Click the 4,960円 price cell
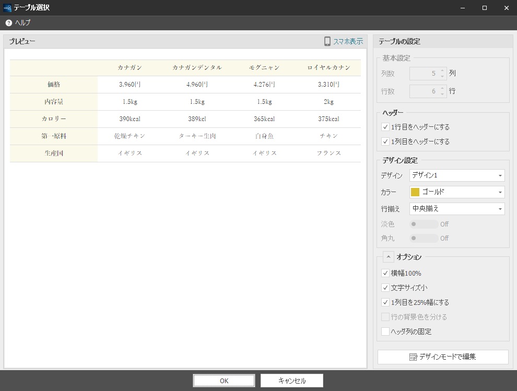 197,85
